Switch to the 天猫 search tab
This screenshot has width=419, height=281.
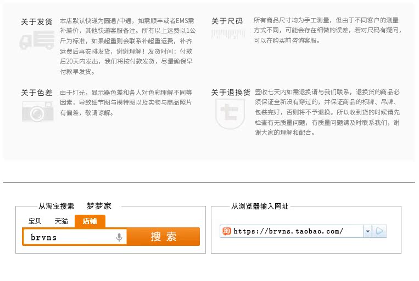click(61, 221)
